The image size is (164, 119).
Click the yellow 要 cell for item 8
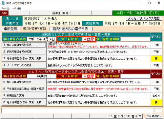[156, 102]
